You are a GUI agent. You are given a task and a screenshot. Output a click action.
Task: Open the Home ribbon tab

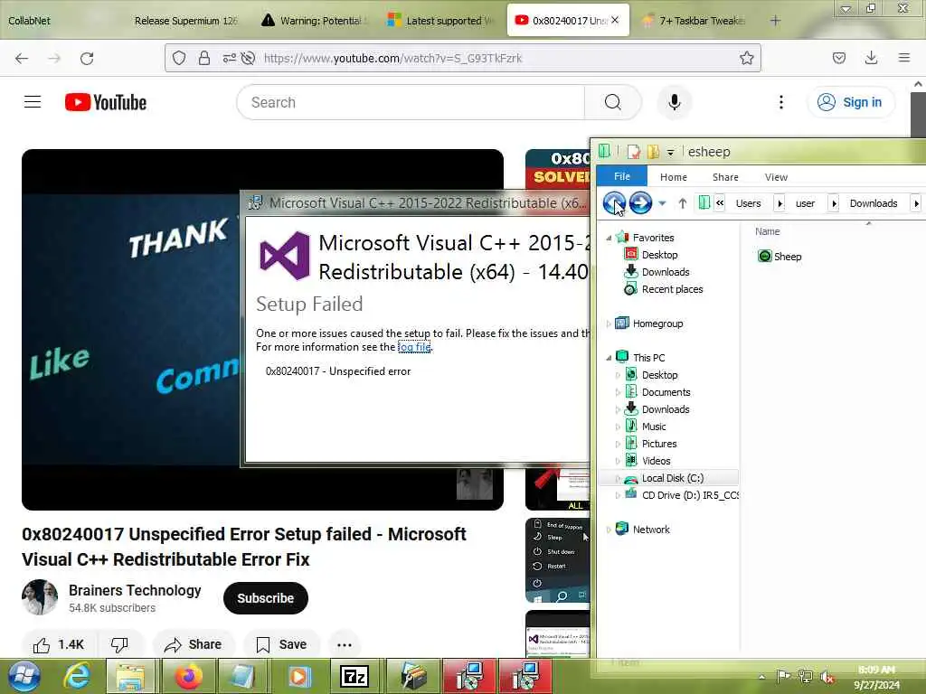pos(673,177)
